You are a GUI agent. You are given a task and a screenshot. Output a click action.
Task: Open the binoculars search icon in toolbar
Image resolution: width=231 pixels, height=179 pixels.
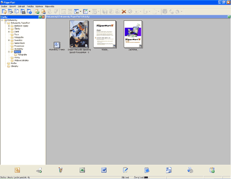(23, 12)
